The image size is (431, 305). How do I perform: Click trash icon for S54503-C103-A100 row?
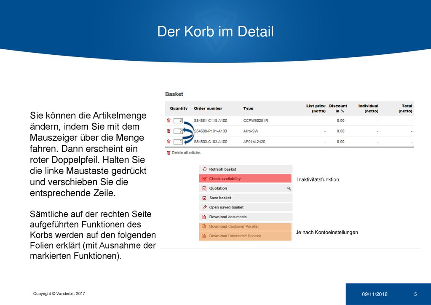[x=169, y=142]
